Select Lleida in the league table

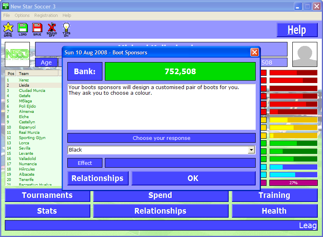point(24,85)
